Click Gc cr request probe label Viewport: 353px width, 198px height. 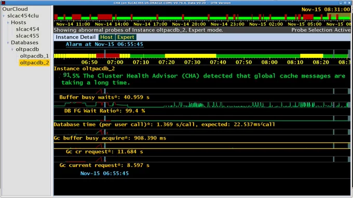pyautogui.click(x=104, y=152)
